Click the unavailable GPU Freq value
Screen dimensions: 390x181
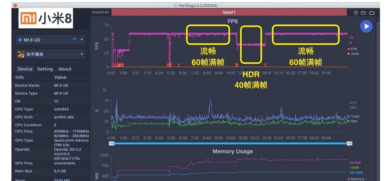click(65, 163)
